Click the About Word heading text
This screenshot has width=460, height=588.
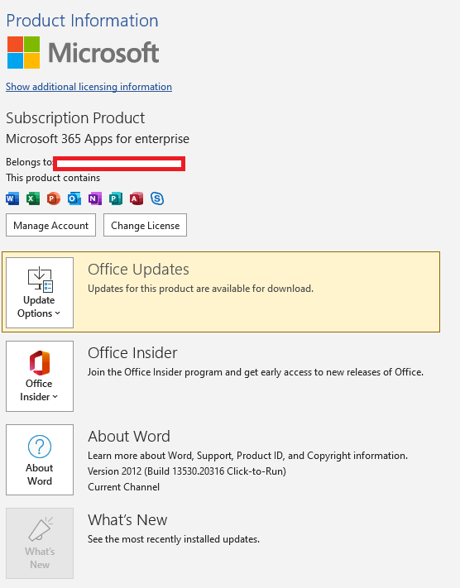129,437
